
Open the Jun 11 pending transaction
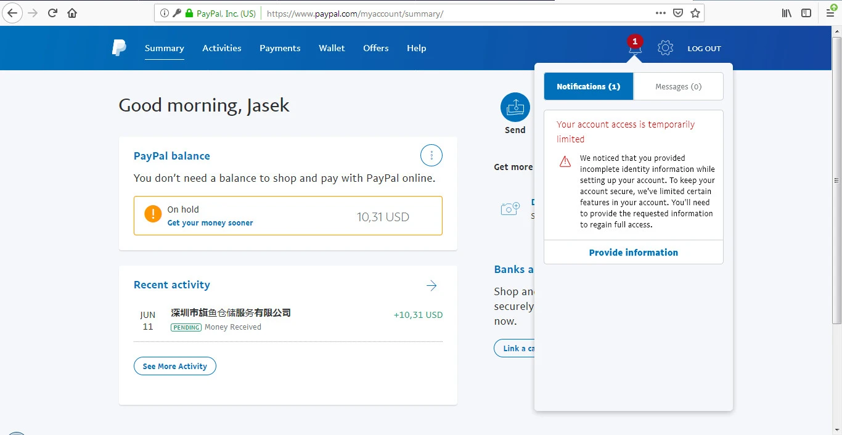tap(288, 320)
